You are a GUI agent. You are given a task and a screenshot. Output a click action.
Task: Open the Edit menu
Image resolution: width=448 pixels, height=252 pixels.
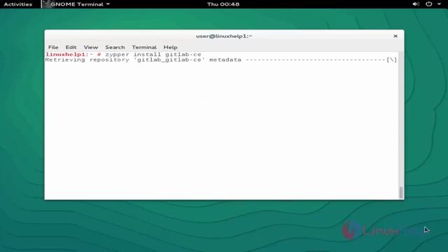click(71, 47)
